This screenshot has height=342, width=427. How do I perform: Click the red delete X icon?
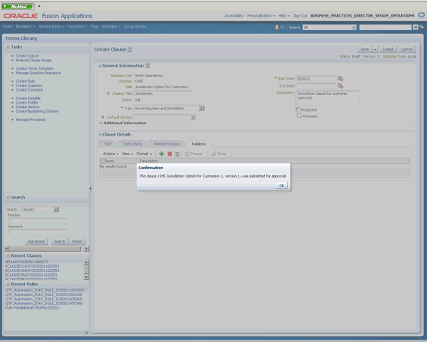click(x=169, y=154)
